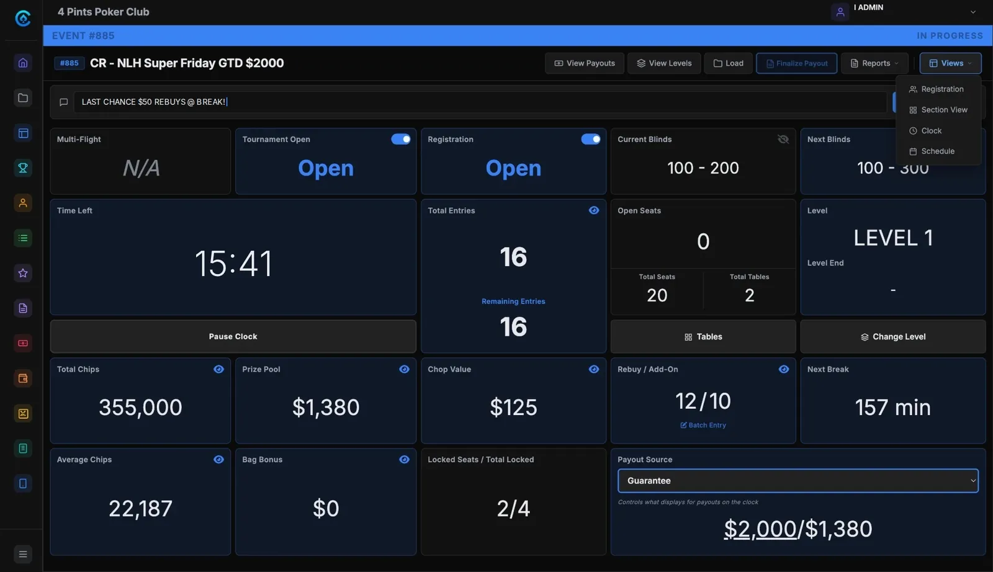
Task: Click the yellow percent icon in the sidebar
Action: point(23,413)
